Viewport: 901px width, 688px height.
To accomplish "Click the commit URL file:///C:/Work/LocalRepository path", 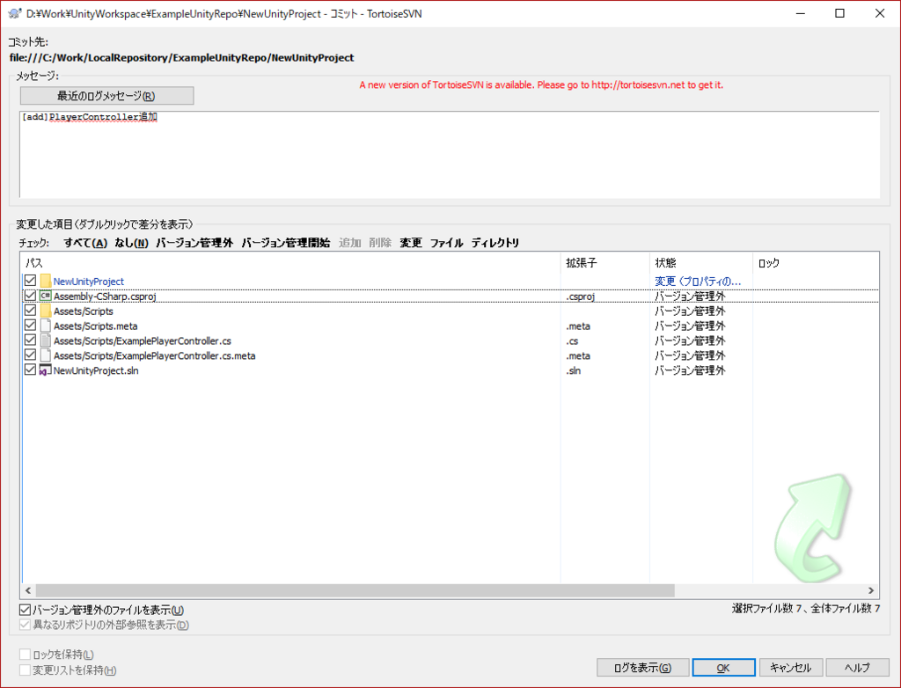I will pos(181,57).
